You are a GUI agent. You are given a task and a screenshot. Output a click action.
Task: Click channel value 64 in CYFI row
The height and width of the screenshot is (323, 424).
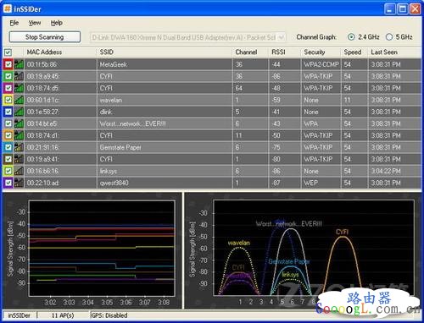point(239,88)
